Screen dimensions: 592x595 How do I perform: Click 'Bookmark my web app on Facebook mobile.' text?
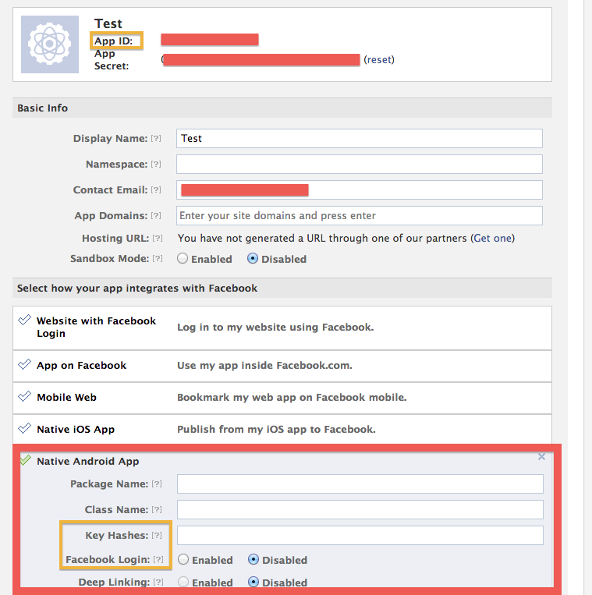[292, 397]
